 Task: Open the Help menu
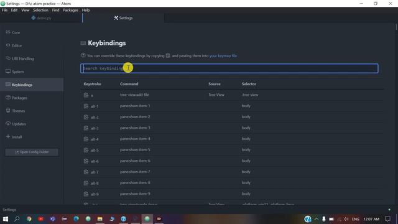tap(86, 10)
